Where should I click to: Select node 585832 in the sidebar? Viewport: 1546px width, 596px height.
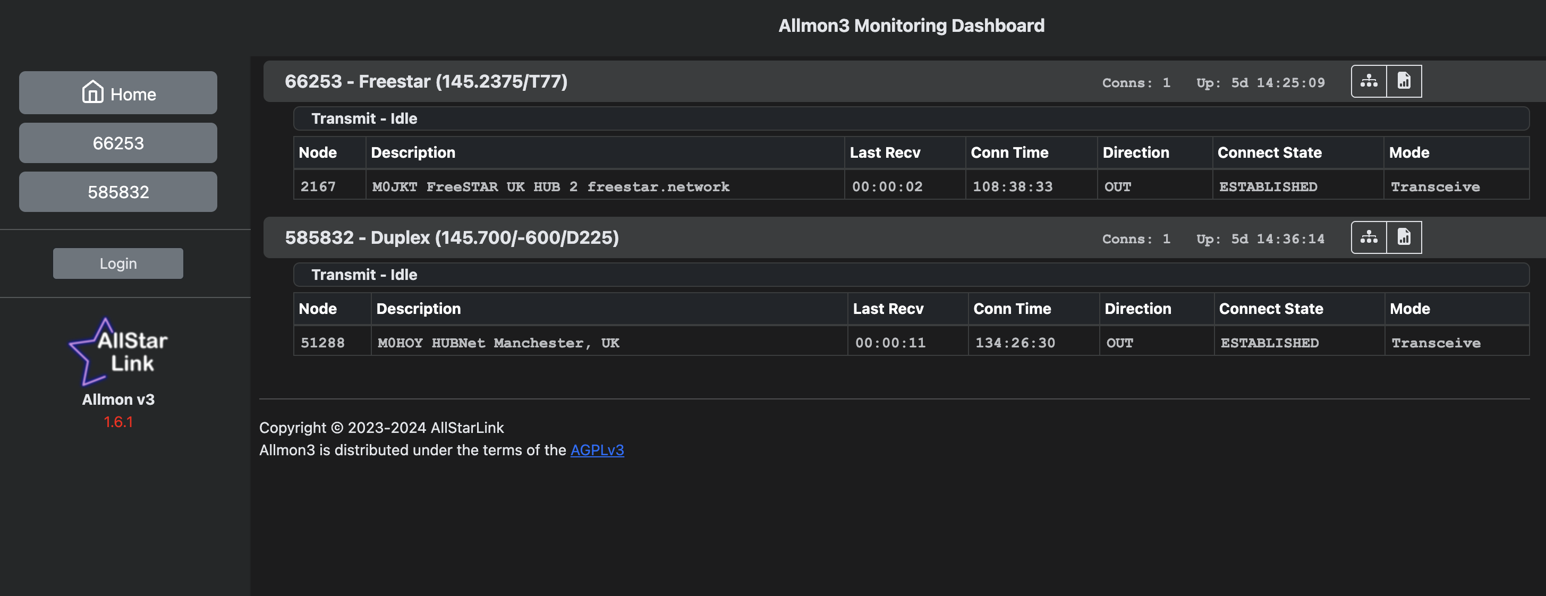(x=118, y=192)
